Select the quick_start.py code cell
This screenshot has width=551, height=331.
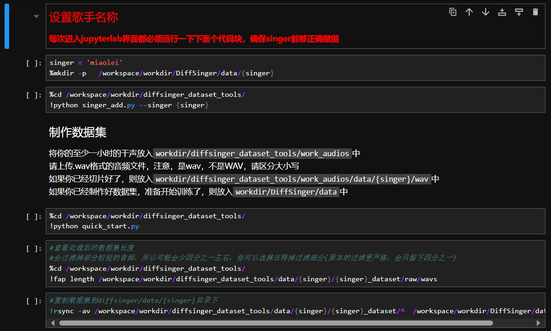pyautogui.click(x=295, y=221)
